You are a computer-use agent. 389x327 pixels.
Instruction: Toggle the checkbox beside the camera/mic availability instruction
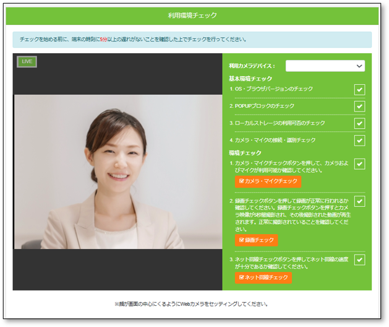359,164
